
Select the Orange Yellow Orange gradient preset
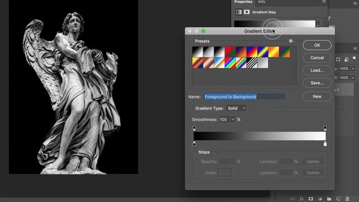274,52
